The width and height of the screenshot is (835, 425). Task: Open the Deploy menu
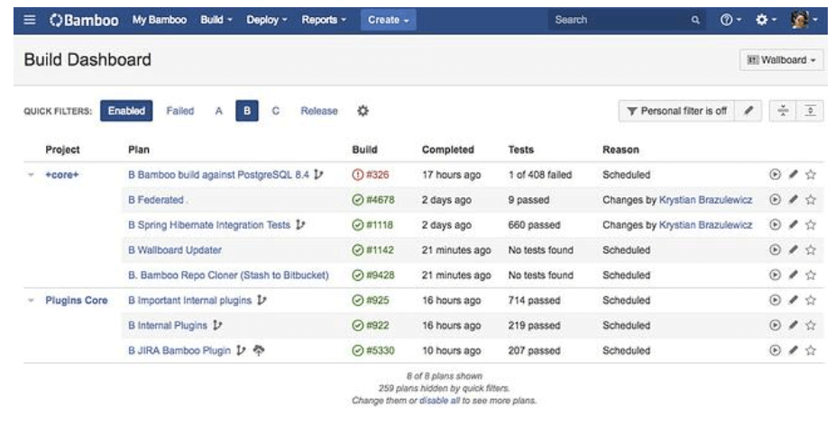(x=266, y=20)
